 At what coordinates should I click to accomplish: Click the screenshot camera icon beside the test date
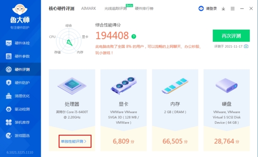pos(246,46)
